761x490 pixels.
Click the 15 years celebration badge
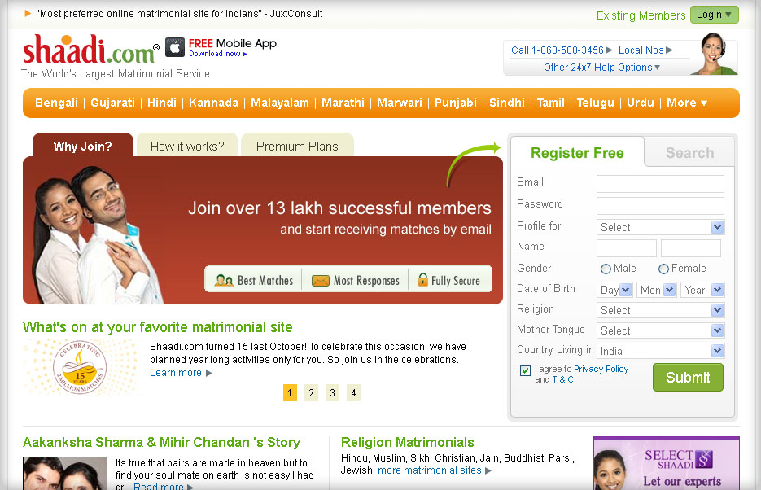point(80,367)
